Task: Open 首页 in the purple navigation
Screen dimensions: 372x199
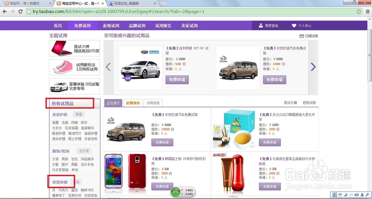Action: [x=58, y=26]
